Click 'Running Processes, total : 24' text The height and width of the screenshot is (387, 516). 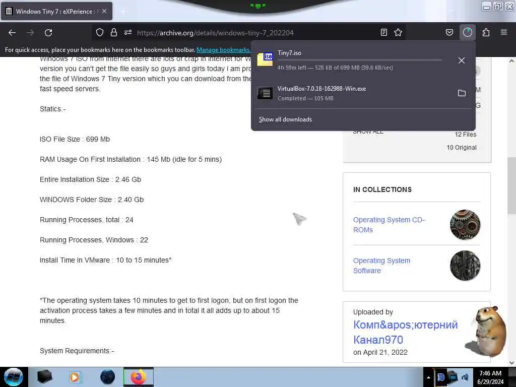click(x=87, y=220)
